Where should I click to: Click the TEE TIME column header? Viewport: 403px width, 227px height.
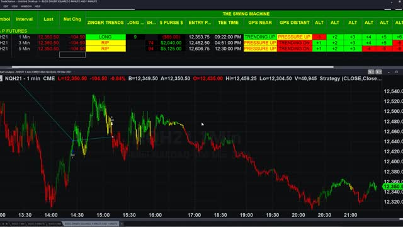click(228, 23)
